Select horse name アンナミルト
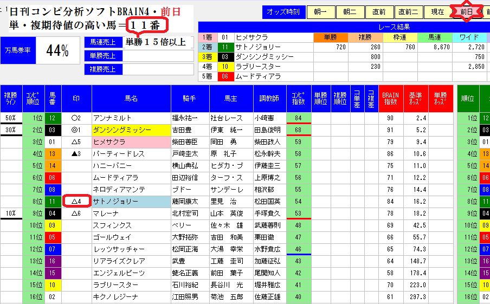This screenshot has height=304, width=490. pyautogui.click(x=131, y=118)
